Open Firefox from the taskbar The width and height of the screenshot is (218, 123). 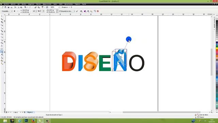click(33, 121)
